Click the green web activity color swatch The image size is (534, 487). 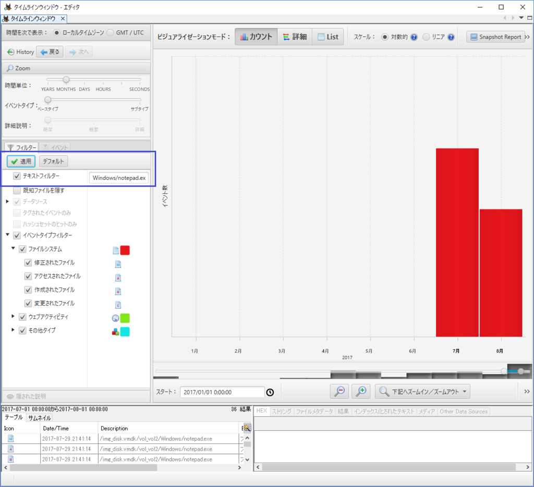[125, 318]
